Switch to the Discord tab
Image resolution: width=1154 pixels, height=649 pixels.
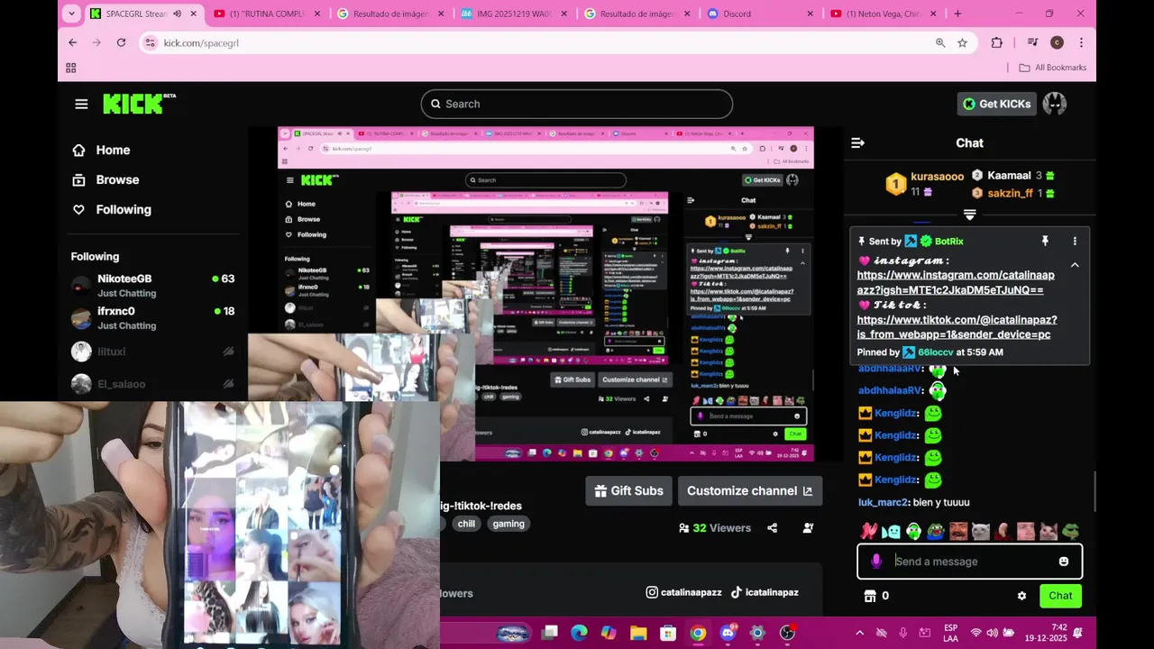pos(759,14)
